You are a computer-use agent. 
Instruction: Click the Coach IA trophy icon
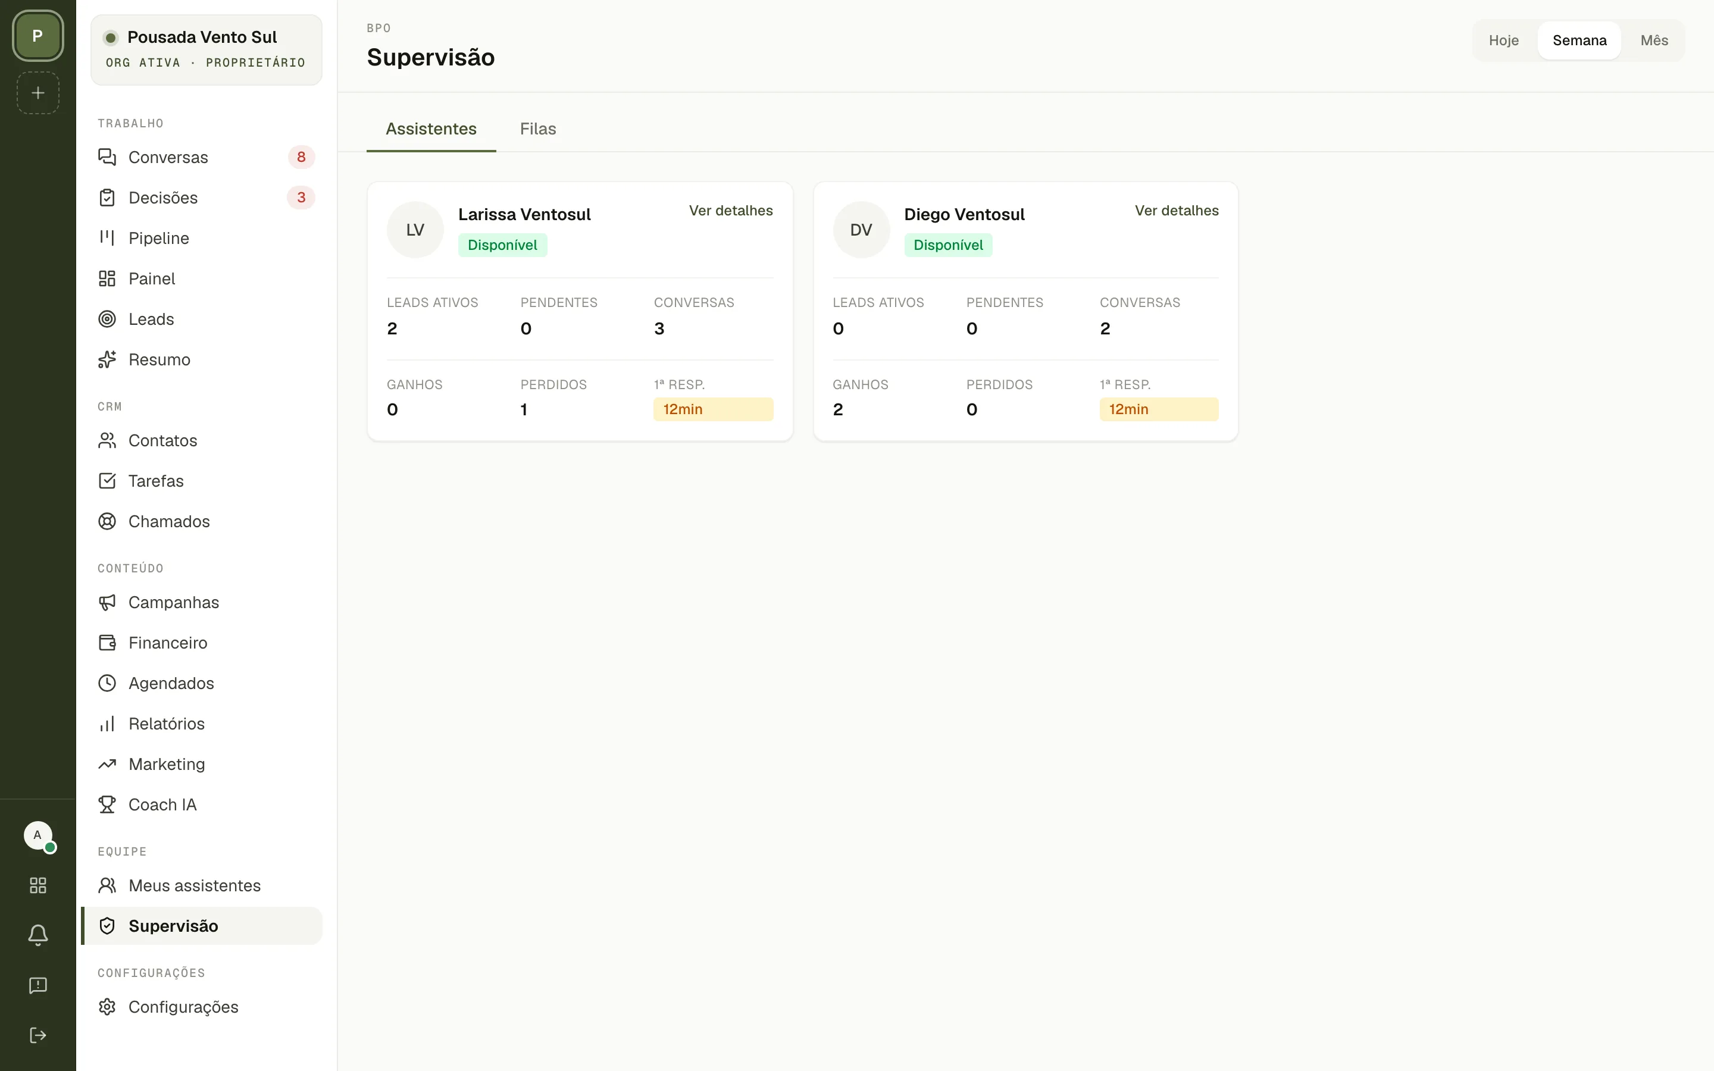107,804
